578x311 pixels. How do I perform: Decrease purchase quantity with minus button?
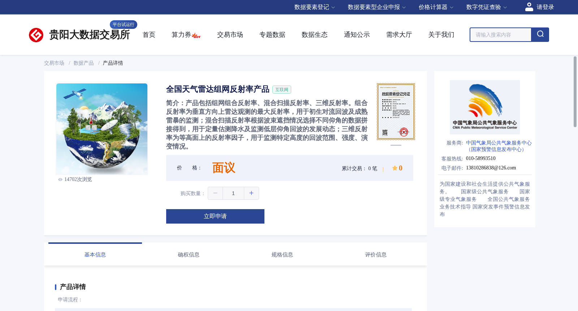pyautogui.click(x=215, y=193)
